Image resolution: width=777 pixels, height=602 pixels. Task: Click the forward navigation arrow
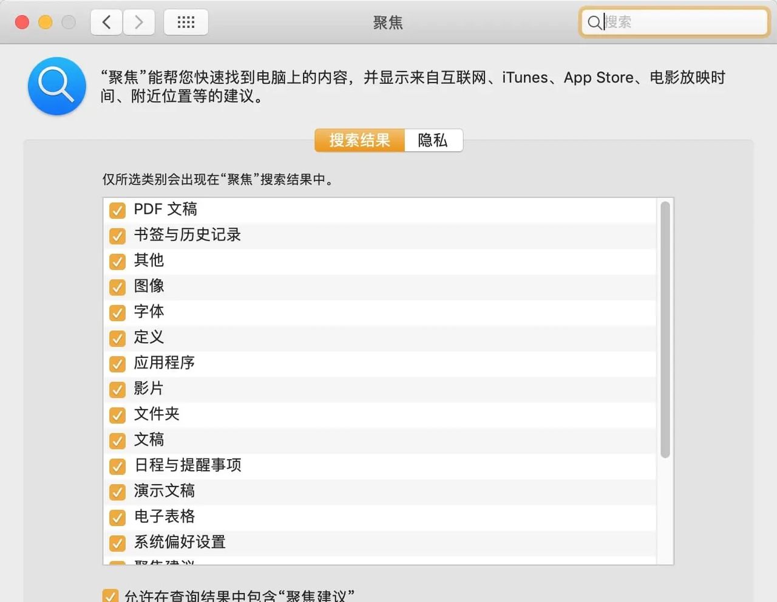pyautogui.click(x=138, y=22)
